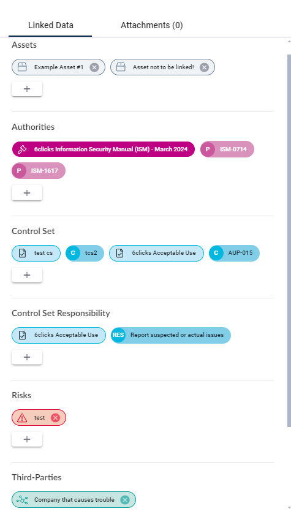Click the P icon on ISM-0714

point(208,149)
